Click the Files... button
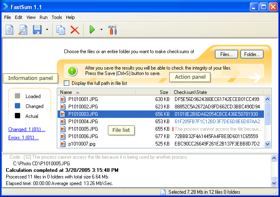The image size is (280, 197). click(226, 54)
